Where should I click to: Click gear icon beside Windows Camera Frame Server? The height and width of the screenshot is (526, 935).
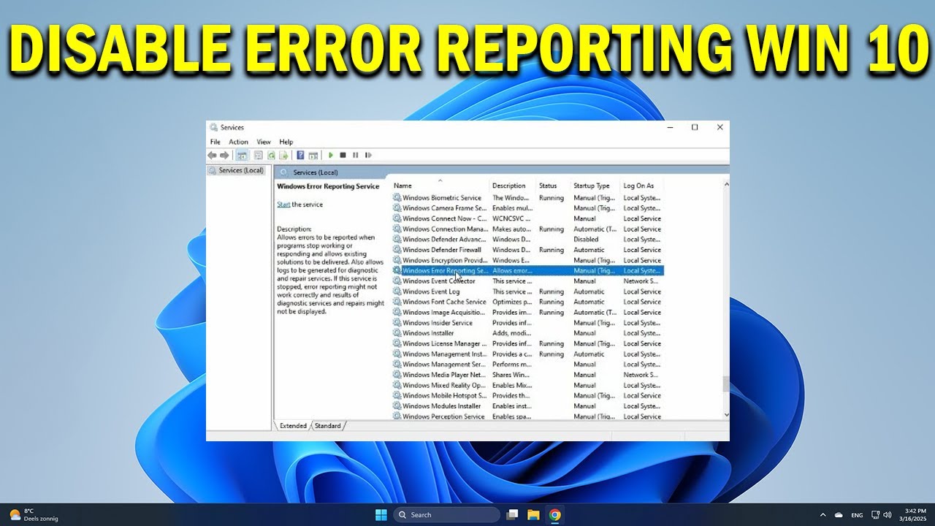pyautogui.click(x=397, y=208)
